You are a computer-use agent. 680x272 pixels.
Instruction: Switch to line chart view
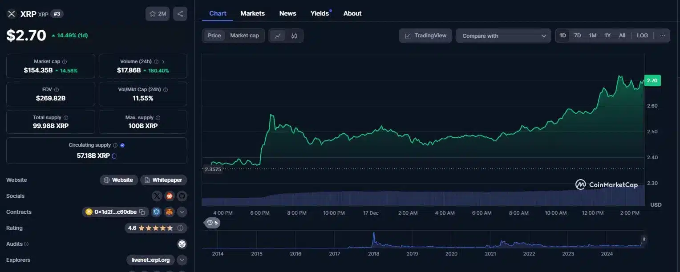pos(278,36)
